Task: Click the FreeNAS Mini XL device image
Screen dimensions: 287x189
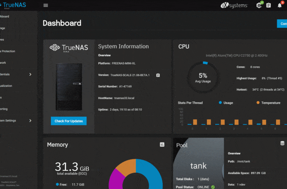Action: point(69,87)
